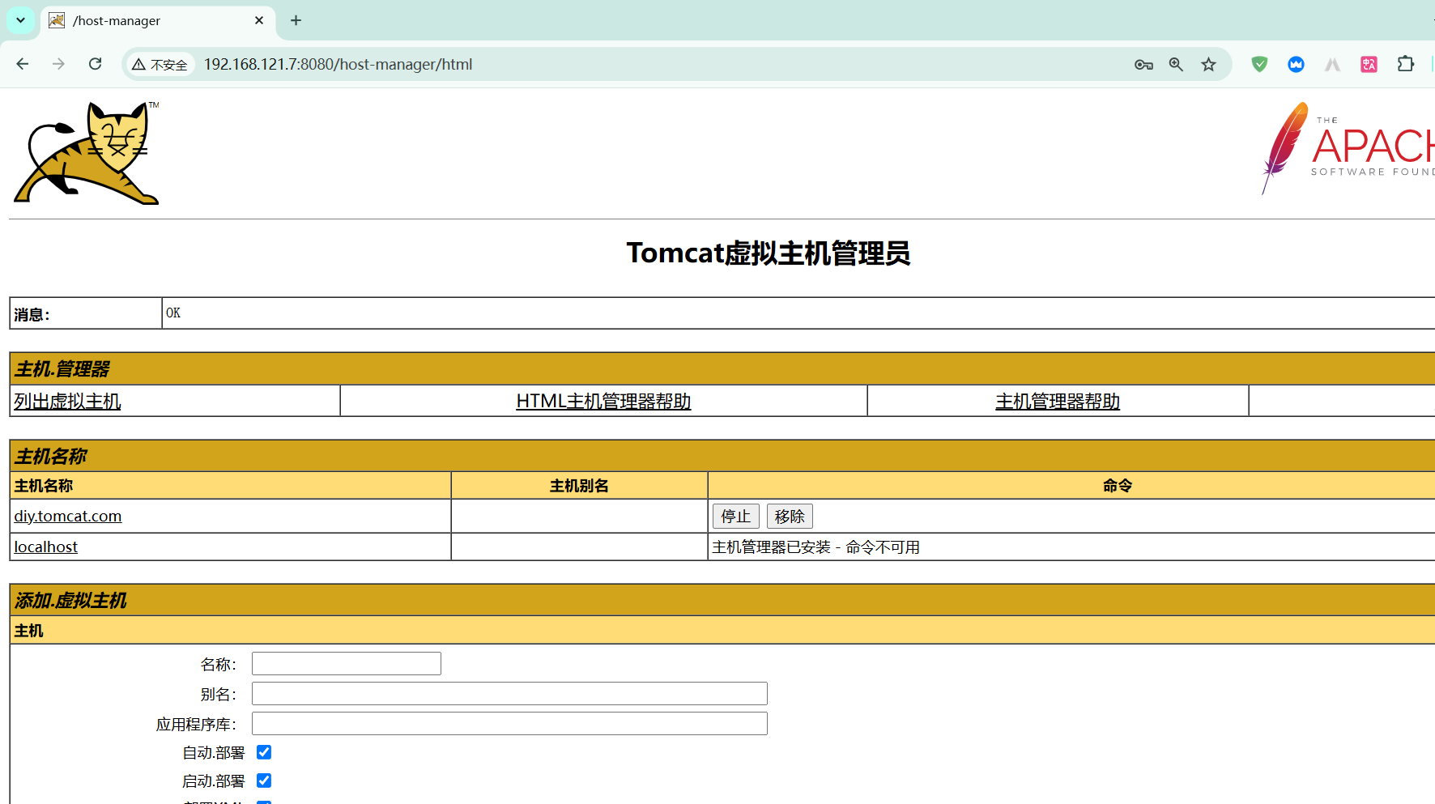
Task: Click 停止 for diy.tomcat.com
Action: point(735,516)
